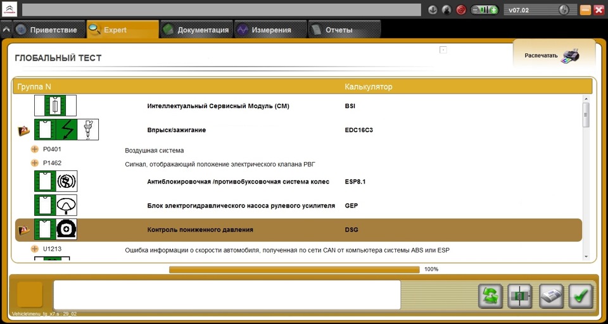Click the Группа N column header
This screenshot has width=608, height=324.
[x=34, y=87]
